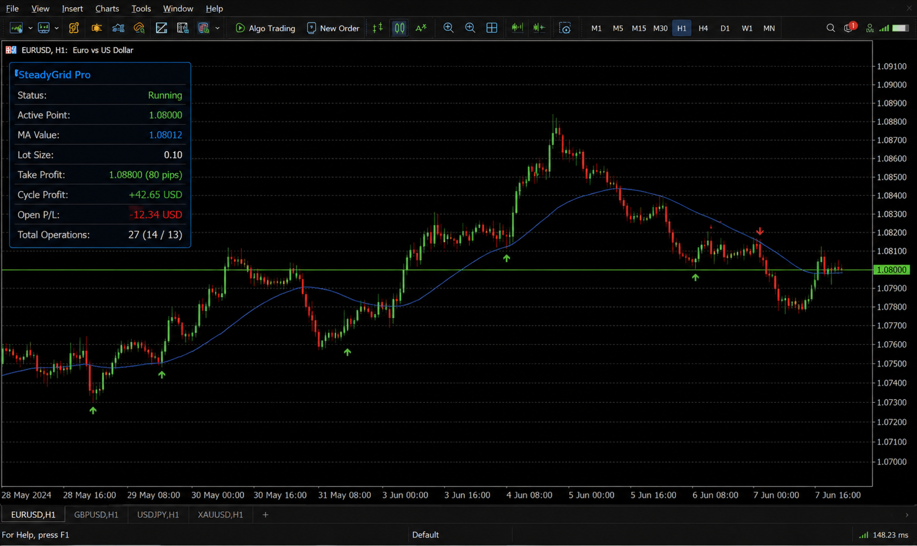Switch chart to candlestick mode
917x546 pixels.
(x=400, y=28)
